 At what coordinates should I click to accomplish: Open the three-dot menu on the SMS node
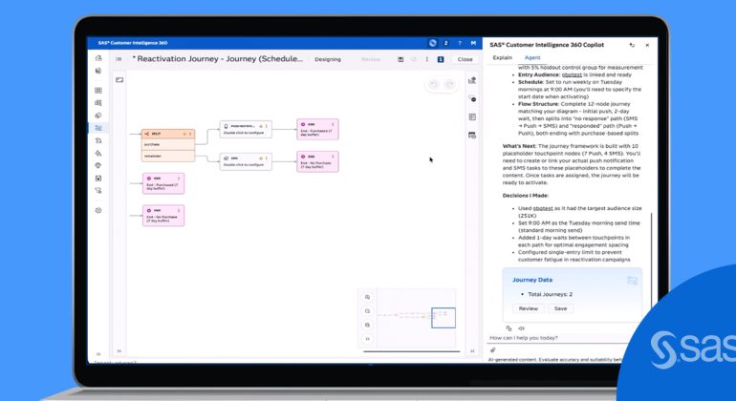(267, 158)
